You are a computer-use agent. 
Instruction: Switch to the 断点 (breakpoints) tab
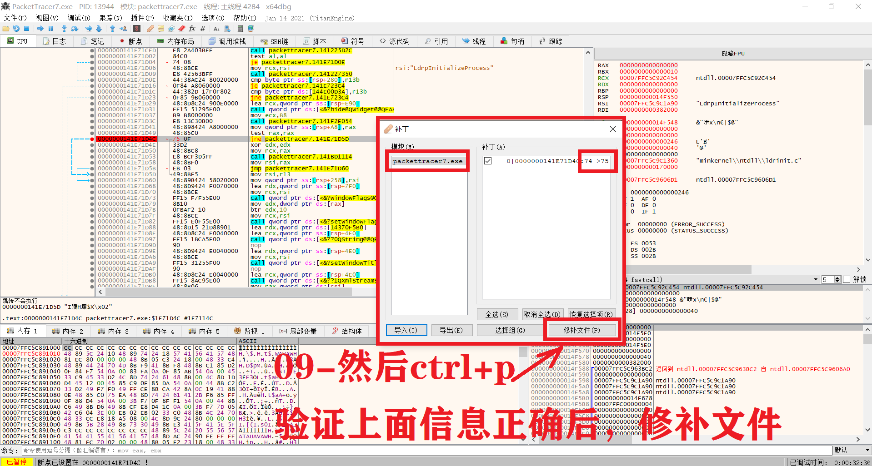point(132,41)
